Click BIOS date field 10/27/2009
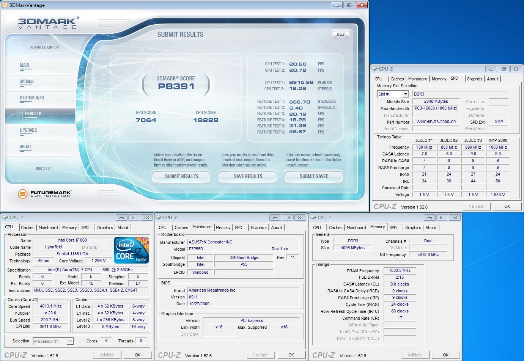This screenshot has height=361, width=524. coord(243,304)
